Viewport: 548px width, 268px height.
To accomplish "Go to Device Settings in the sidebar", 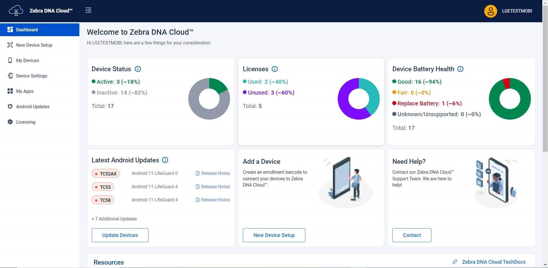I will [x=31, y=76].
